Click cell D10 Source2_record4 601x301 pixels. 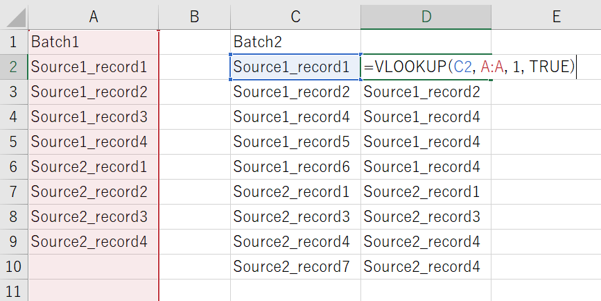click(426, 266)
